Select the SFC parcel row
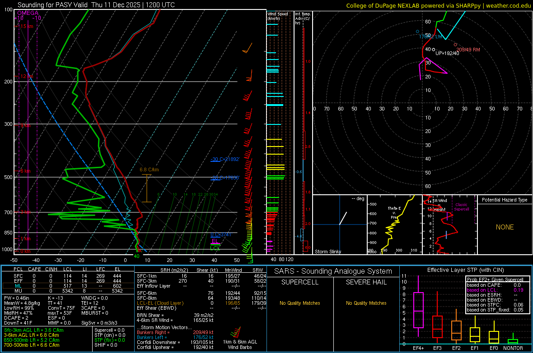Viewport: 533px width, 353px height. pyautogui.click(x=68, y=276)
